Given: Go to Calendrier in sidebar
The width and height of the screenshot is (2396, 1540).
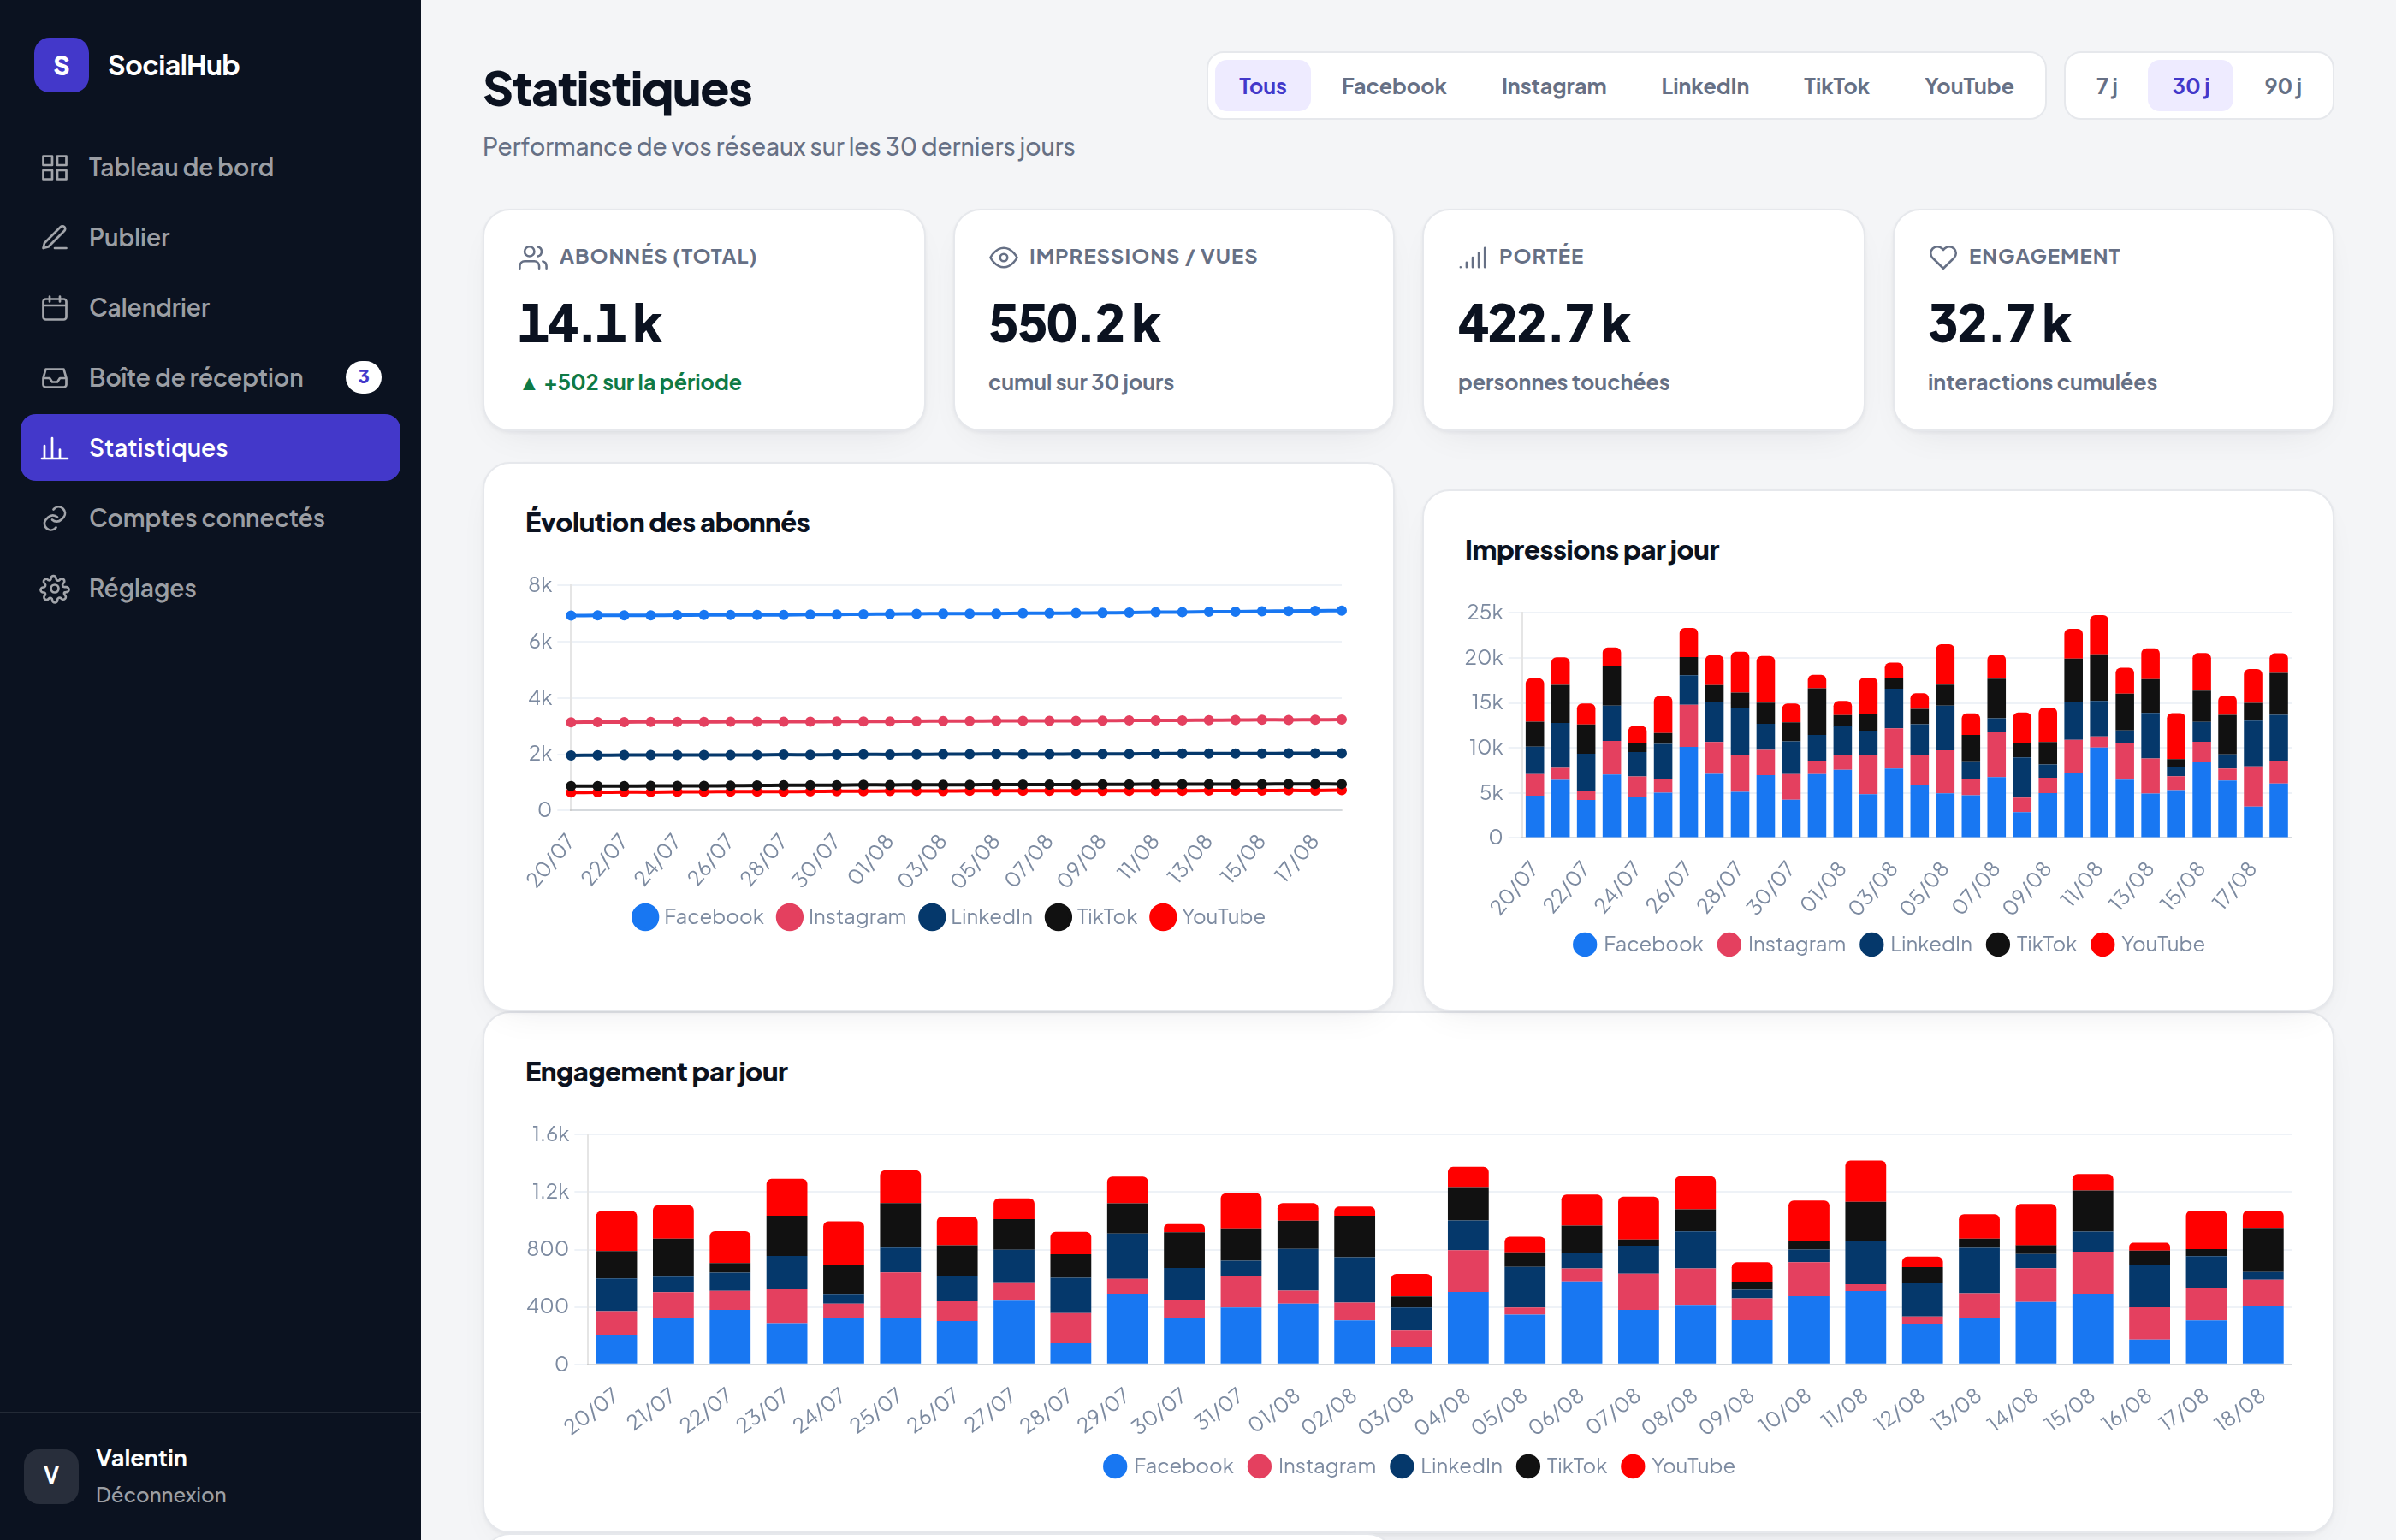Looking at the screenshot, I should click(x=210, y=307).
